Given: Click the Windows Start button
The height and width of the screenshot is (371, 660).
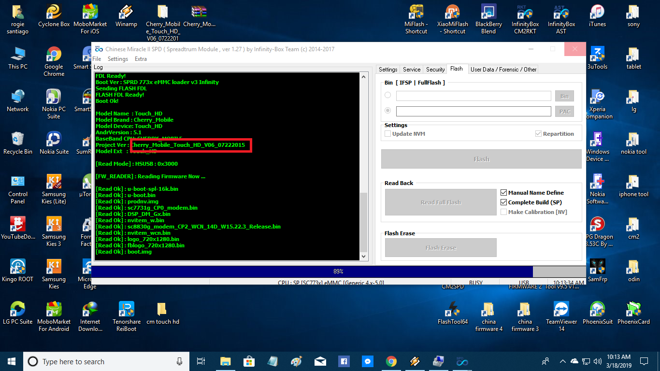Looking at the screenshot, I should 11,361.
